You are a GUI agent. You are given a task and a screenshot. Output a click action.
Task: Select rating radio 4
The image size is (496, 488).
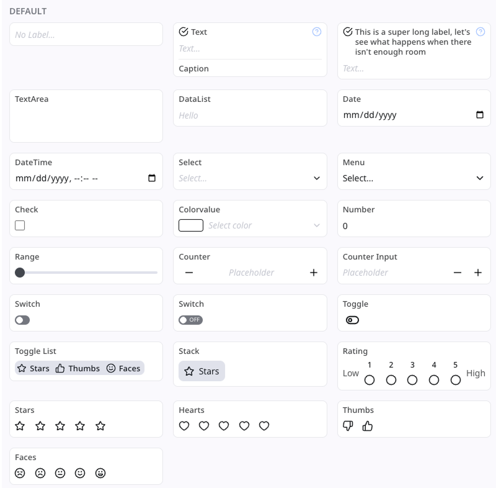[x=434, y=380]
